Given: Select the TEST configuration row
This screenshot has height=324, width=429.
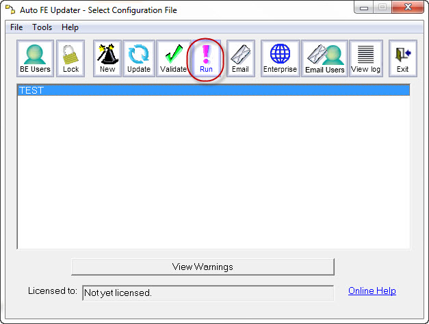Looking at the screenshot, I should tap(213, 90).
